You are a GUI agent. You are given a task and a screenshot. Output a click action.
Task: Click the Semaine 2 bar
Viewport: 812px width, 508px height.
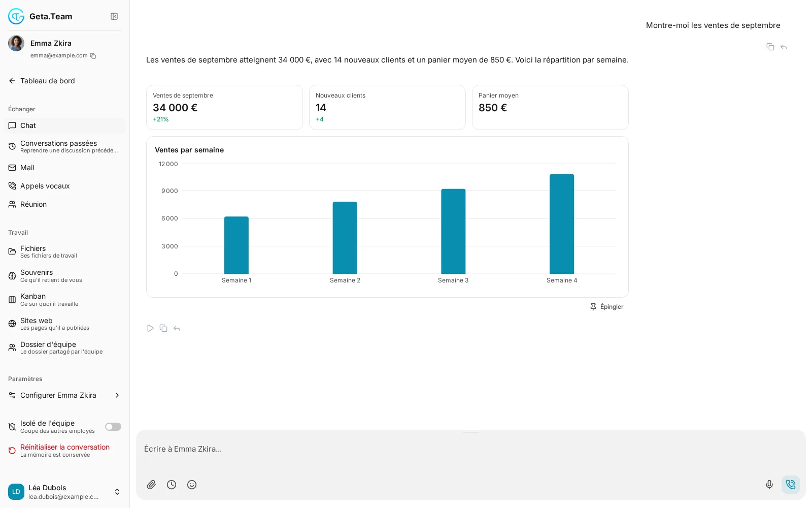(345, 238)
